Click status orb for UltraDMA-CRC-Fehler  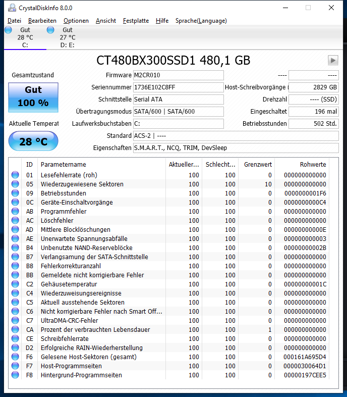[15, 321]
